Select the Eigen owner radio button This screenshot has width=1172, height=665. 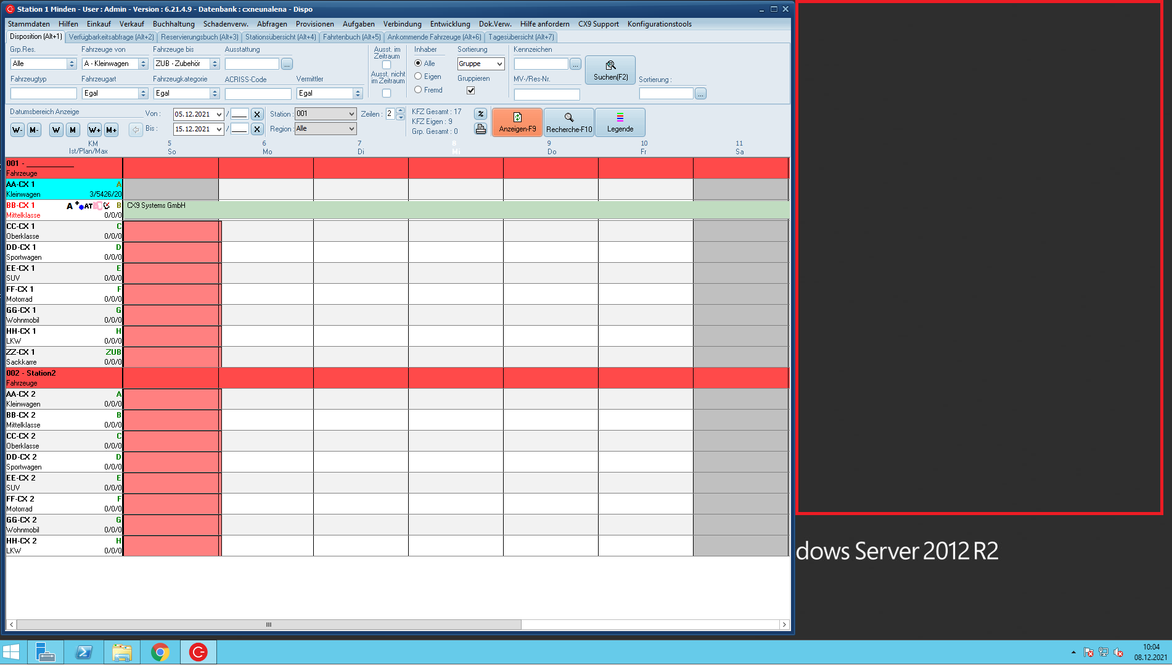coord(418,76)
